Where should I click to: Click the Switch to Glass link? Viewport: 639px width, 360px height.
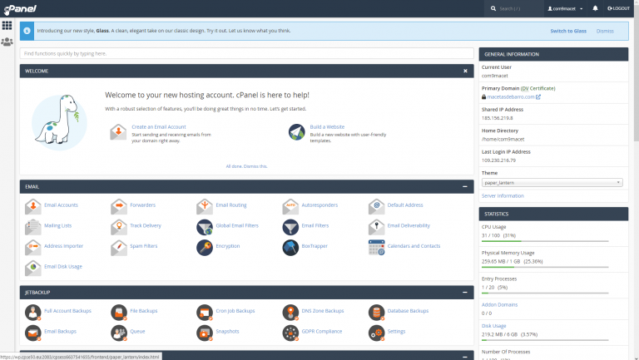567,31
